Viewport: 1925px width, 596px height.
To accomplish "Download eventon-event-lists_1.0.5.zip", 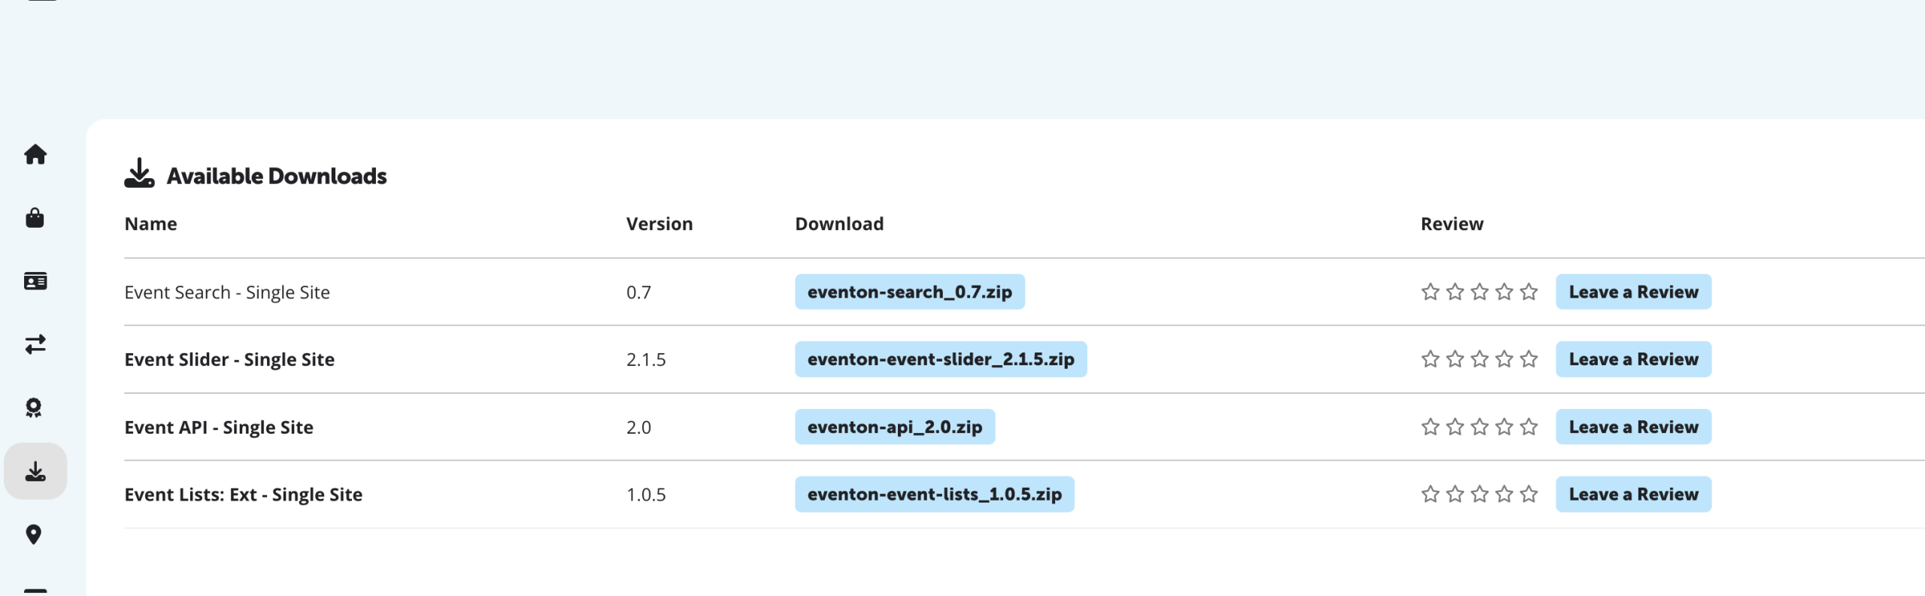I will coord(934,495).
